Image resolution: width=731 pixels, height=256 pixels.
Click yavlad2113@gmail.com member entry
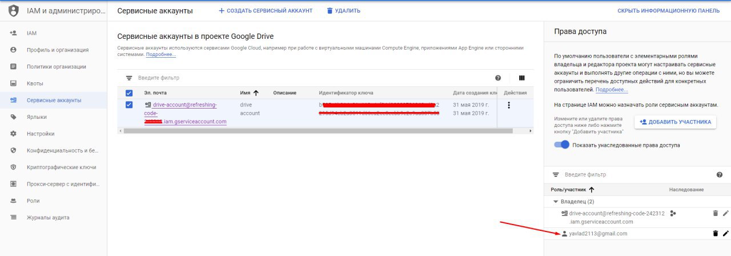598,233
